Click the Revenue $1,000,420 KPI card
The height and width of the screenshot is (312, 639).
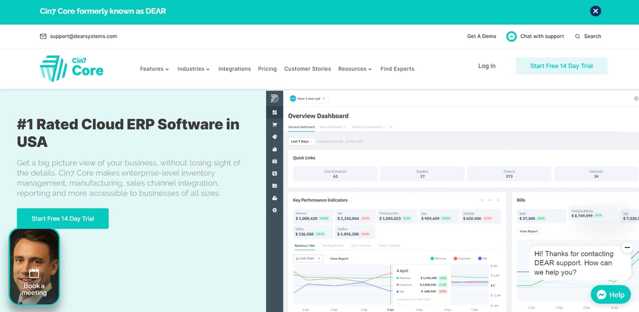(x=313, y=216)
